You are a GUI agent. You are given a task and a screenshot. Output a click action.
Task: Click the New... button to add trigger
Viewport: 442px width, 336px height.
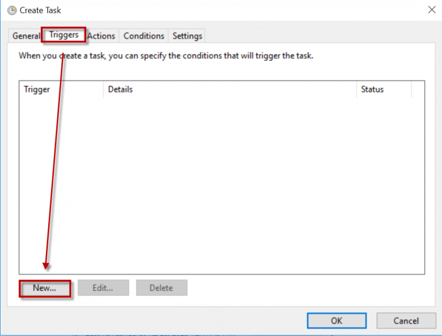(x=45, y=288)
